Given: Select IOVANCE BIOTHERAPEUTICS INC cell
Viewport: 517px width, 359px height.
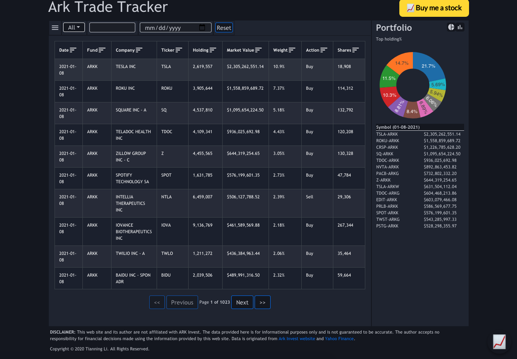Looking at the screenshot, I should pyautogui.click(x=134, y=232).
